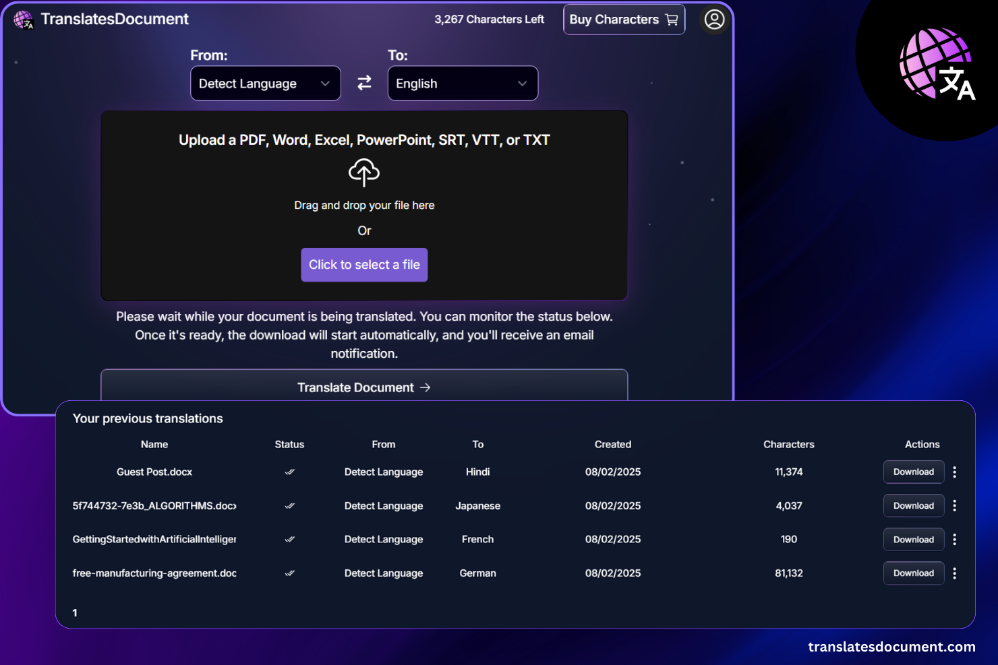Open more options for 5f744732-7e3b_ALGORITHMS row
This screenshot has width=998, height=665.
click(954, 506)
